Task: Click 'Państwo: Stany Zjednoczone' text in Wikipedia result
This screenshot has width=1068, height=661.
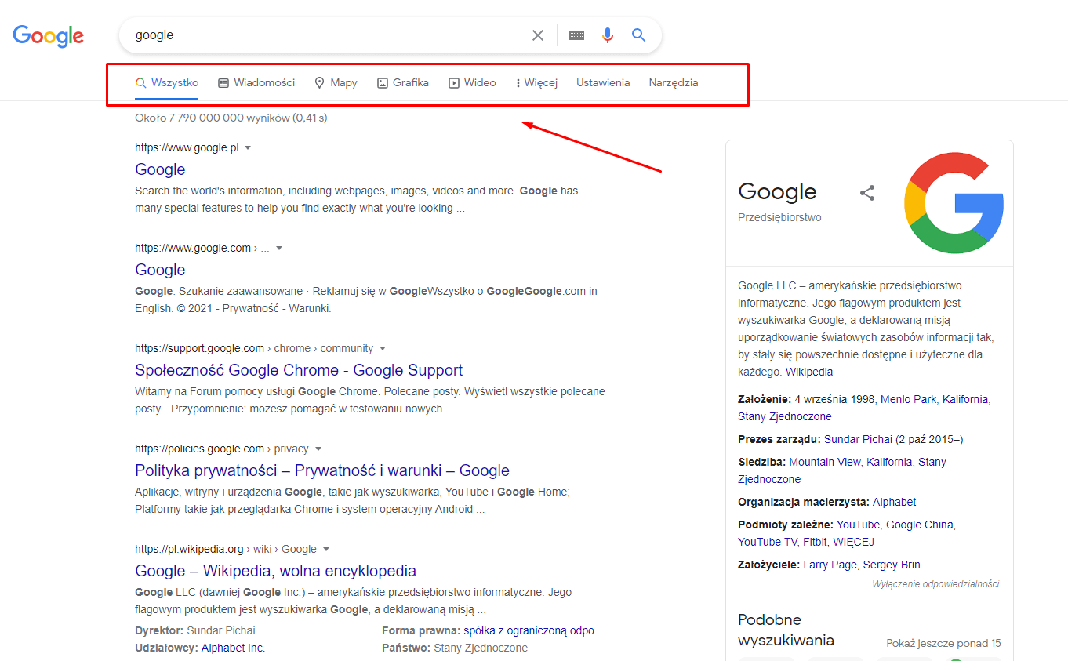Action: (x=455, y=648)
